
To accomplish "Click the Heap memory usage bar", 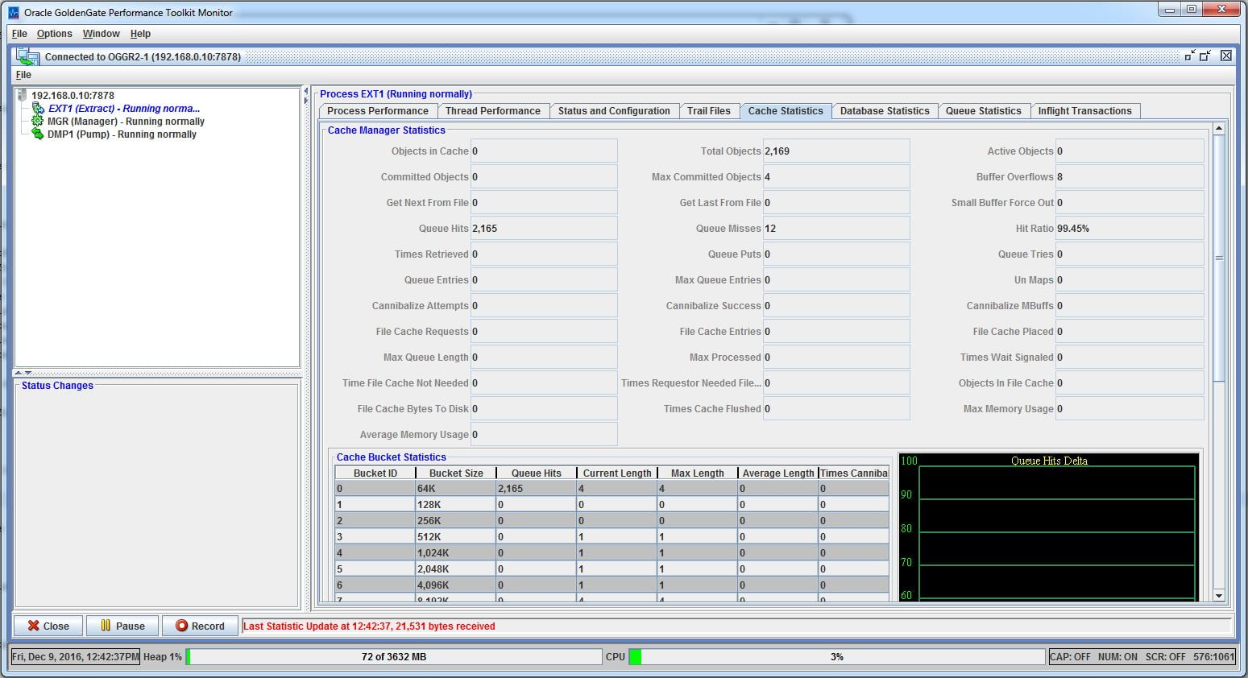I will pyautogui.click(x=394, y=656).
